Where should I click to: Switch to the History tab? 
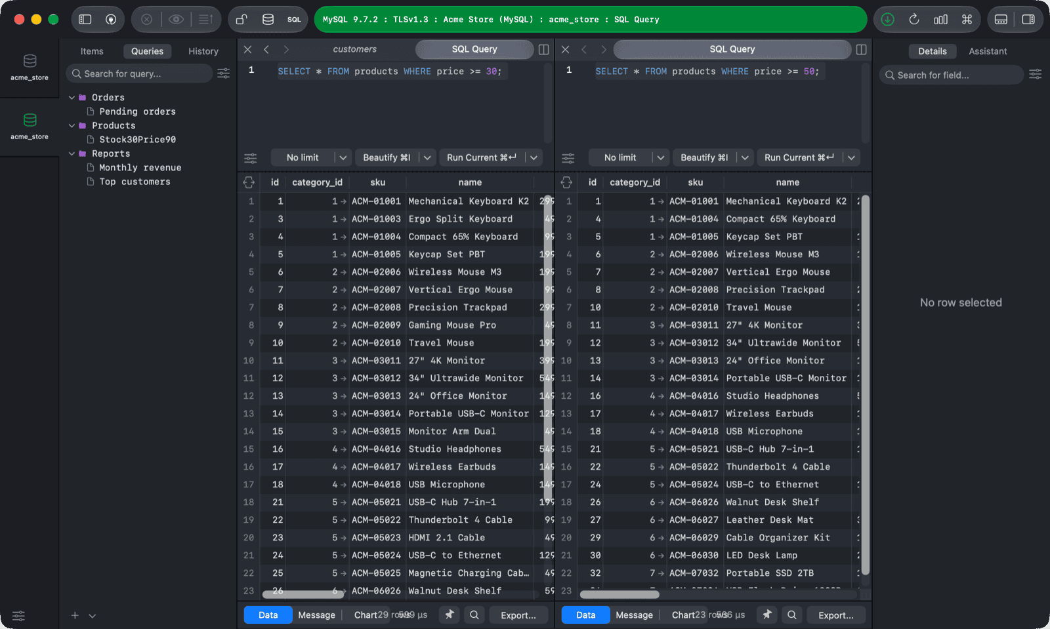coord(203,51)
